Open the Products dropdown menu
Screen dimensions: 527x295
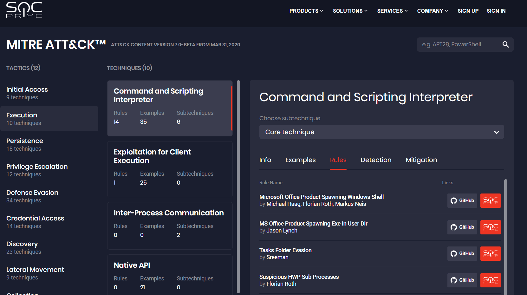tap(306, 11)
